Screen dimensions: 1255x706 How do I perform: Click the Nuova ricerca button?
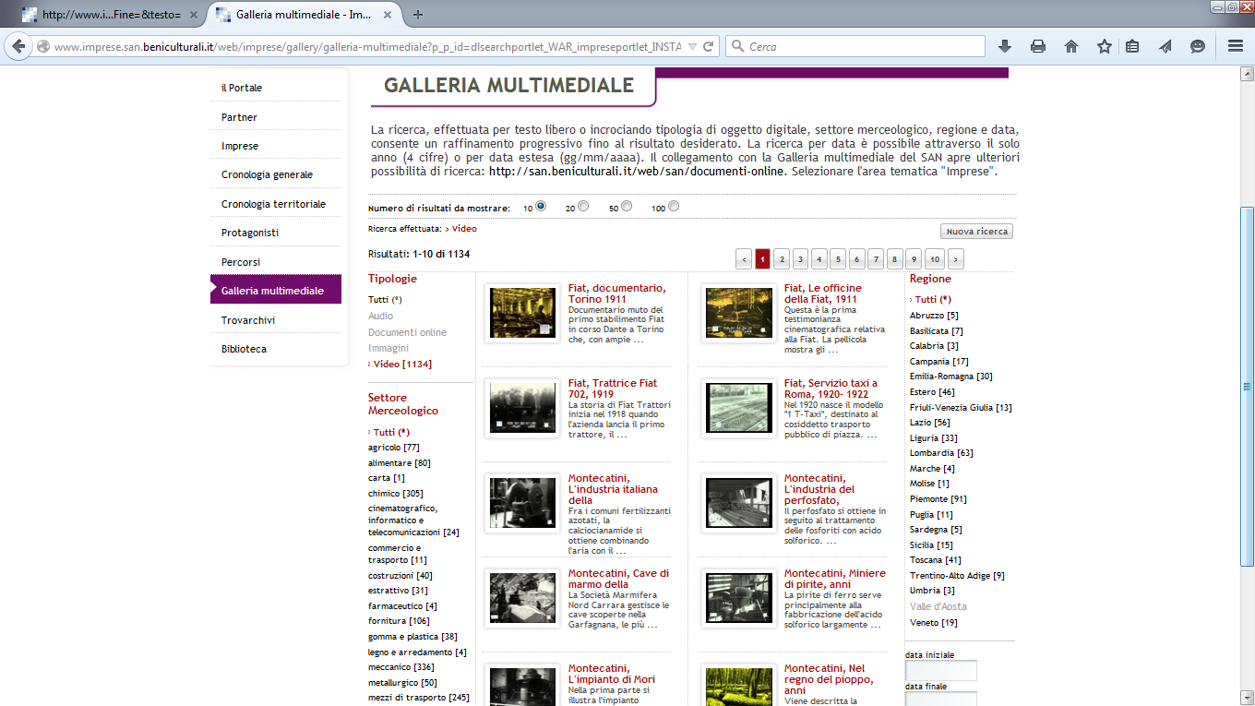976,232
